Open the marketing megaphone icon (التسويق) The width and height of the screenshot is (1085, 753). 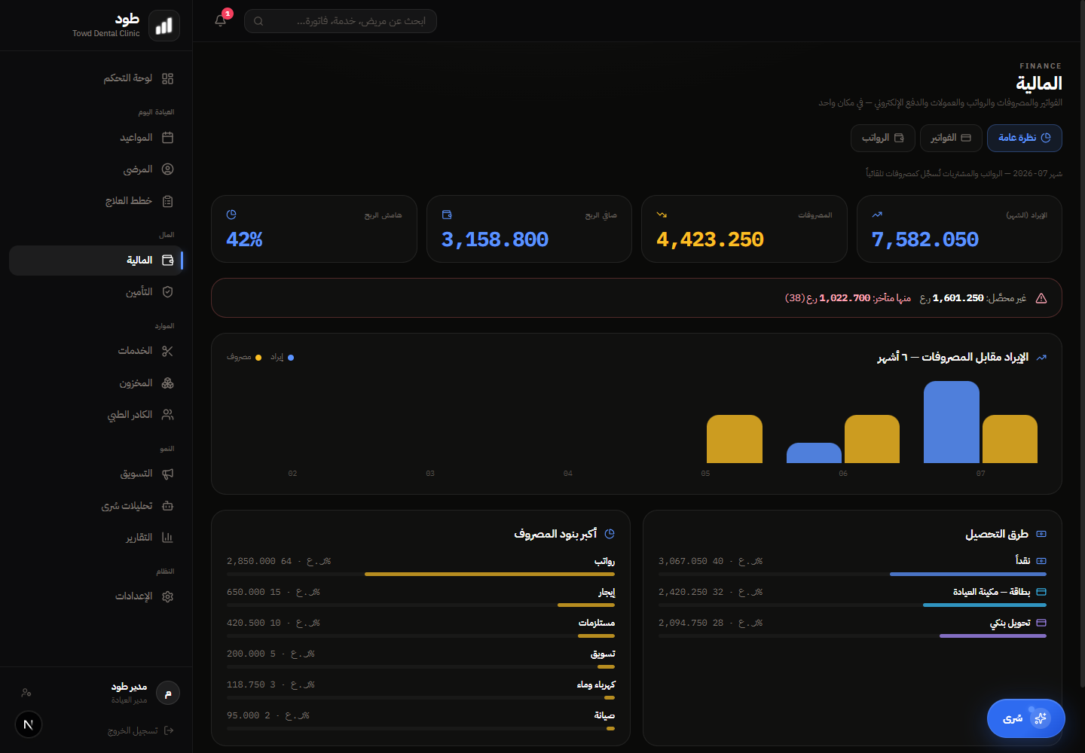click(x=168, y=474)
